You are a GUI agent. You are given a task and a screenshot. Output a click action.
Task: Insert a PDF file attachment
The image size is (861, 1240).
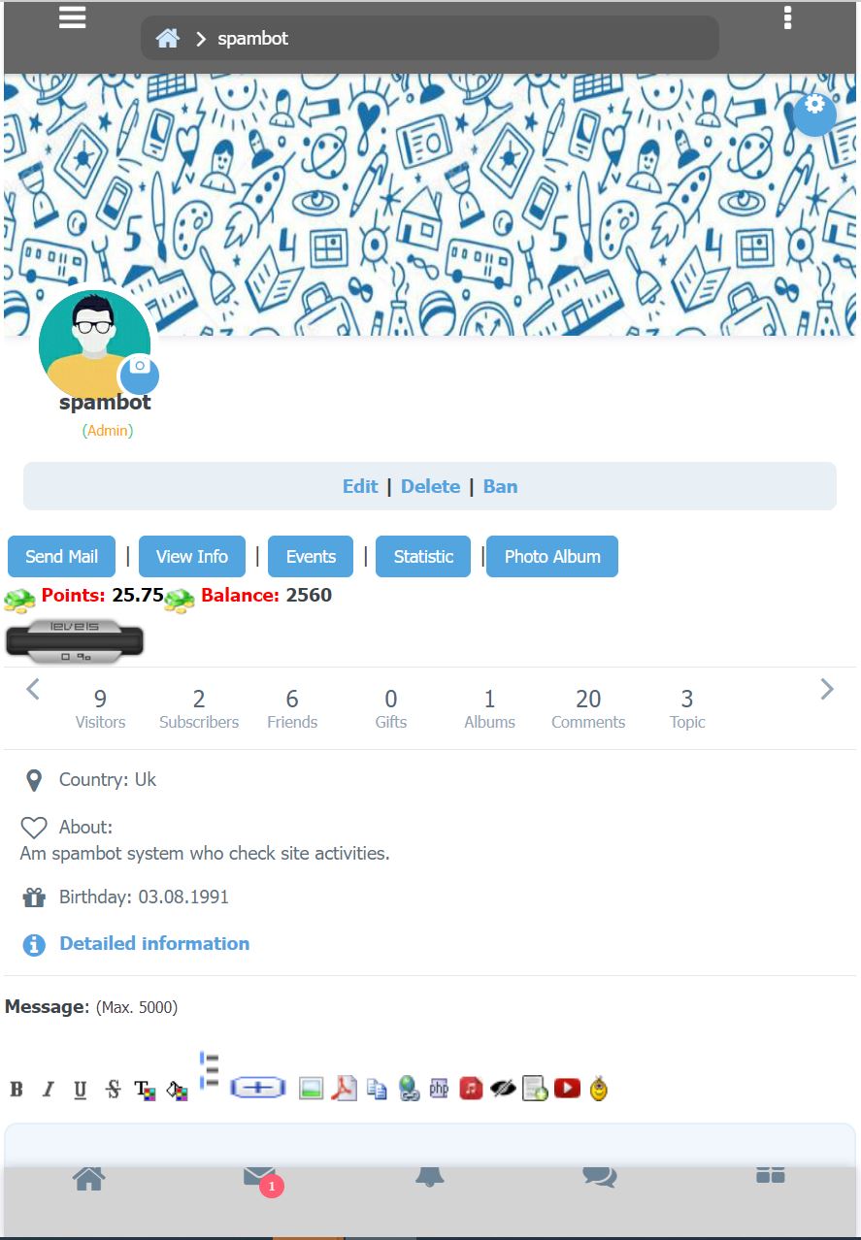point(344,1089)
